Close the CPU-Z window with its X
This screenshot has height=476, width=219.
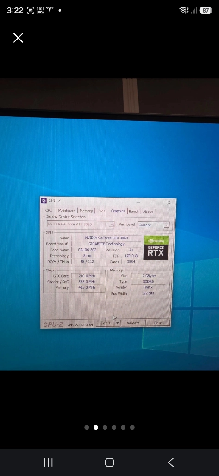[169, 203]
